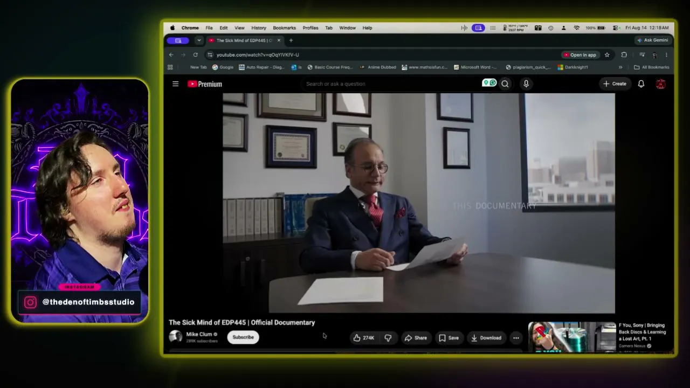The width and height of the screenshot is (690, 388).
Task: Bookmark this page with the star icon
Action: [x=607, y=54]
